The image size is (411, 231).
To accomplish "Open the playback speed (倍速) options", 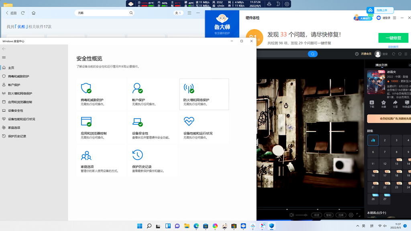I will click(x=317, y=215).
